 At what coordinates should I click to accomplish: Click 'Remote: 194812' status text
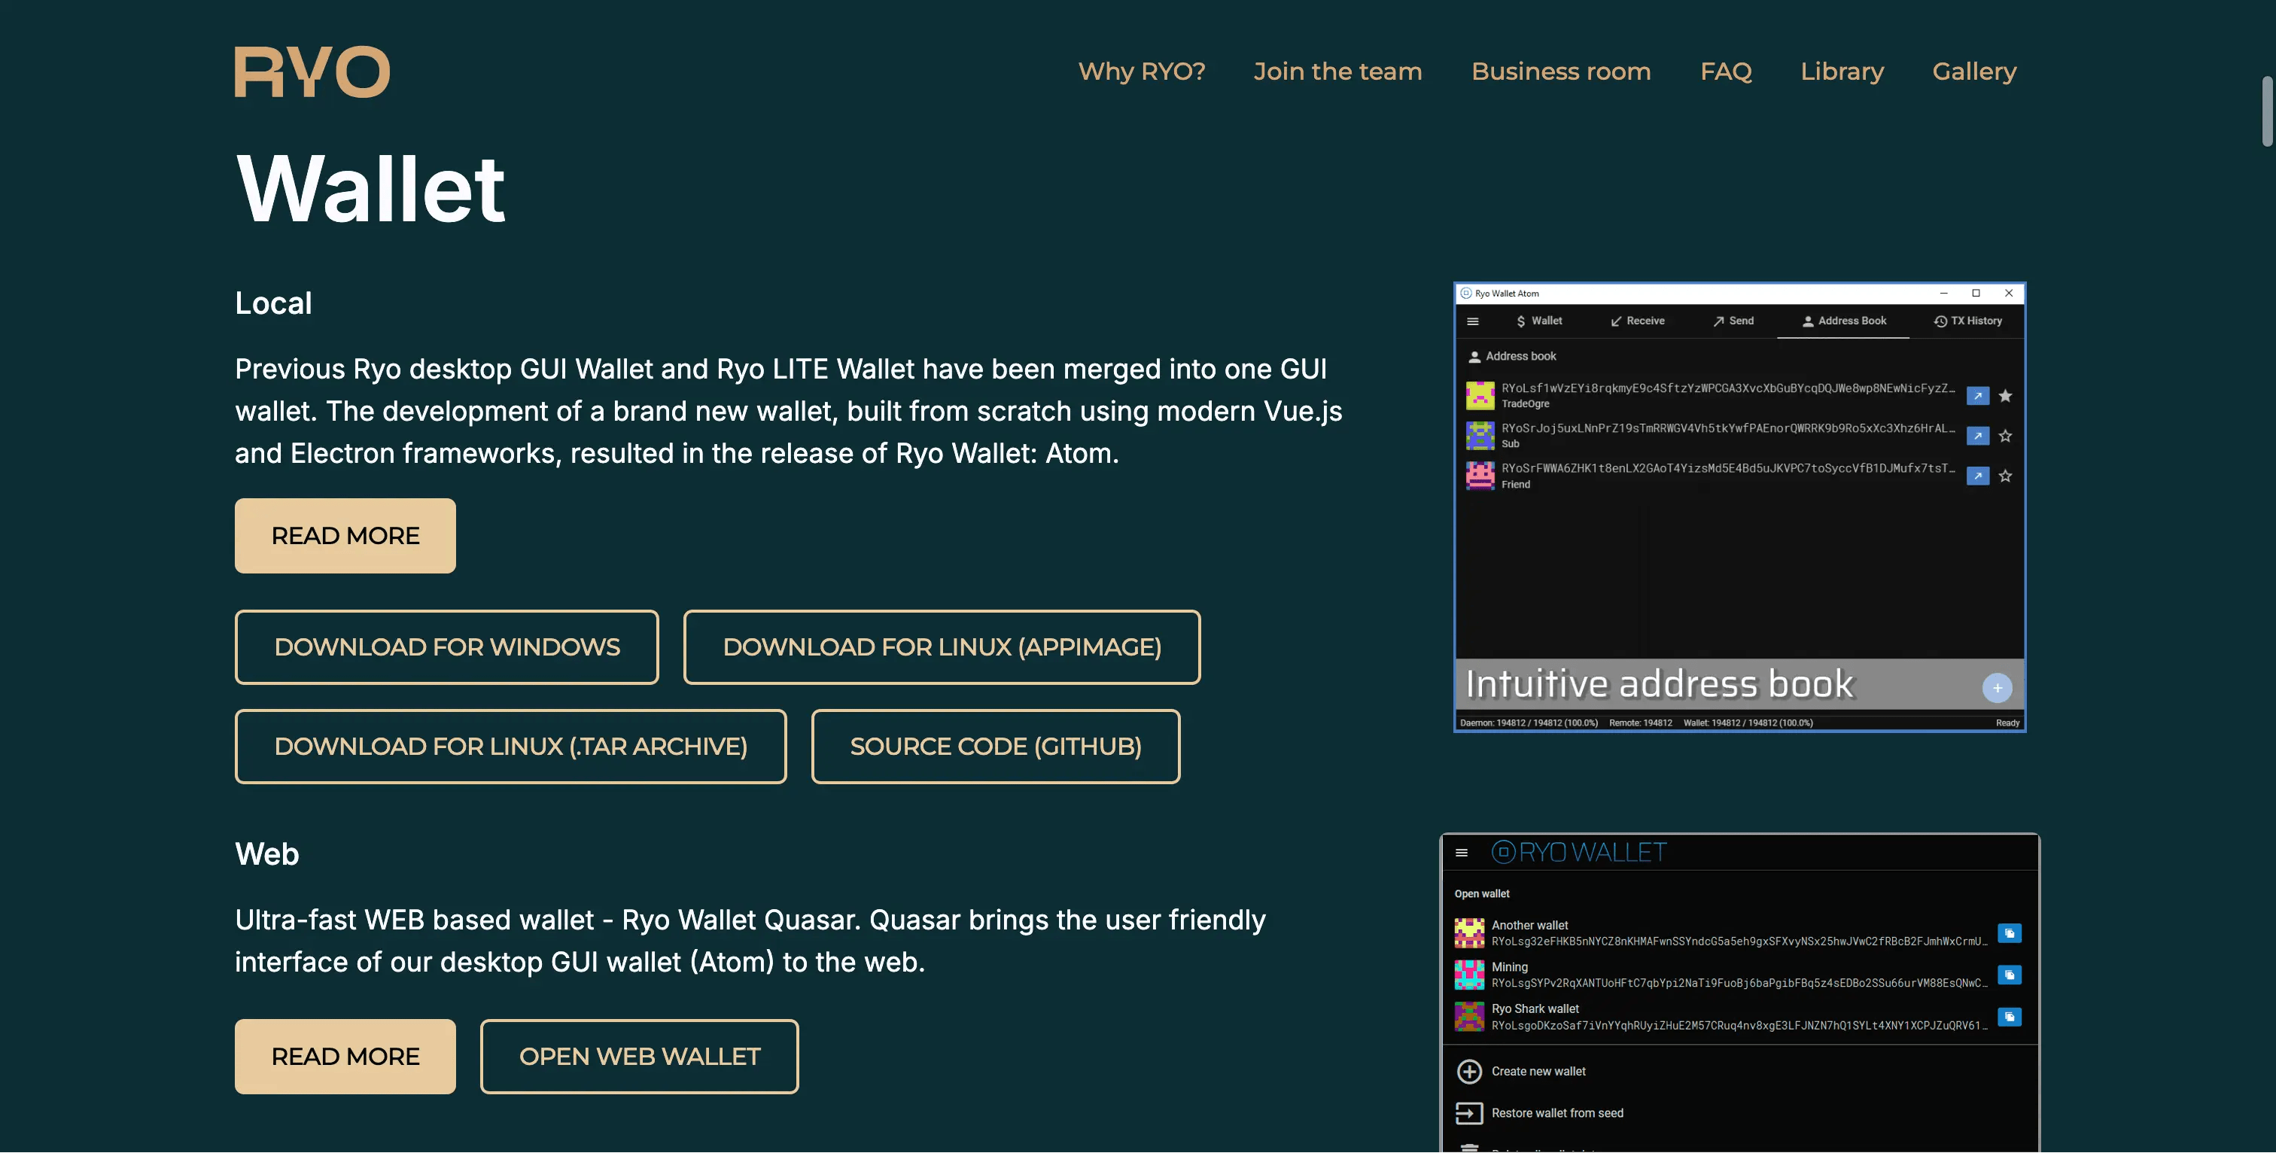click(1641, 723)
